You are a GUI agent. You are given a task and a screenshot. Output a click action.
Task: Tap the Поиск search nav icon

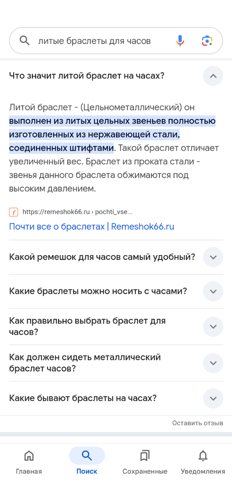[x=87, y=456]
